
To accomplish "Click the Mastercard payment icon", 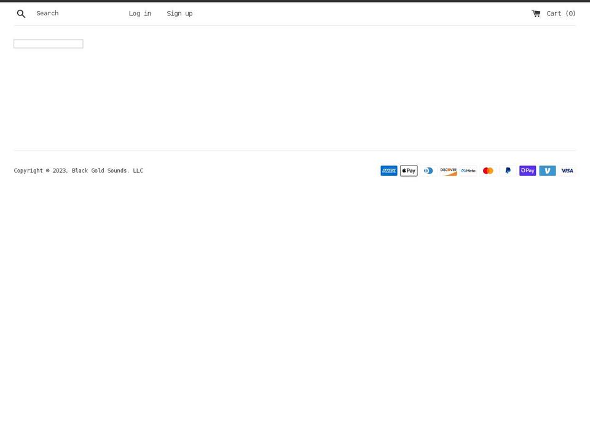I will click(487, 170).
